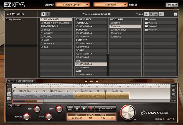The height and width of the screenshot is (125, 183).
Task: Click the forward arrow in browser
Action: pyautogui.click(x=48, y=14)
